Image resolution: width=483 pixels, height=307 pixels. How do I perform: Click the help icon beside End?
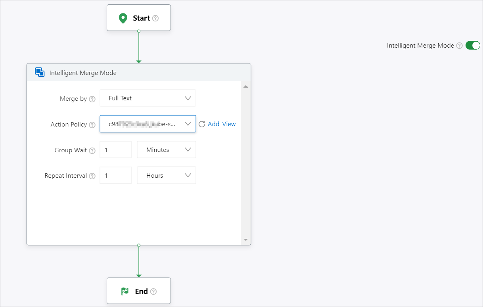(x=153, y=292)
